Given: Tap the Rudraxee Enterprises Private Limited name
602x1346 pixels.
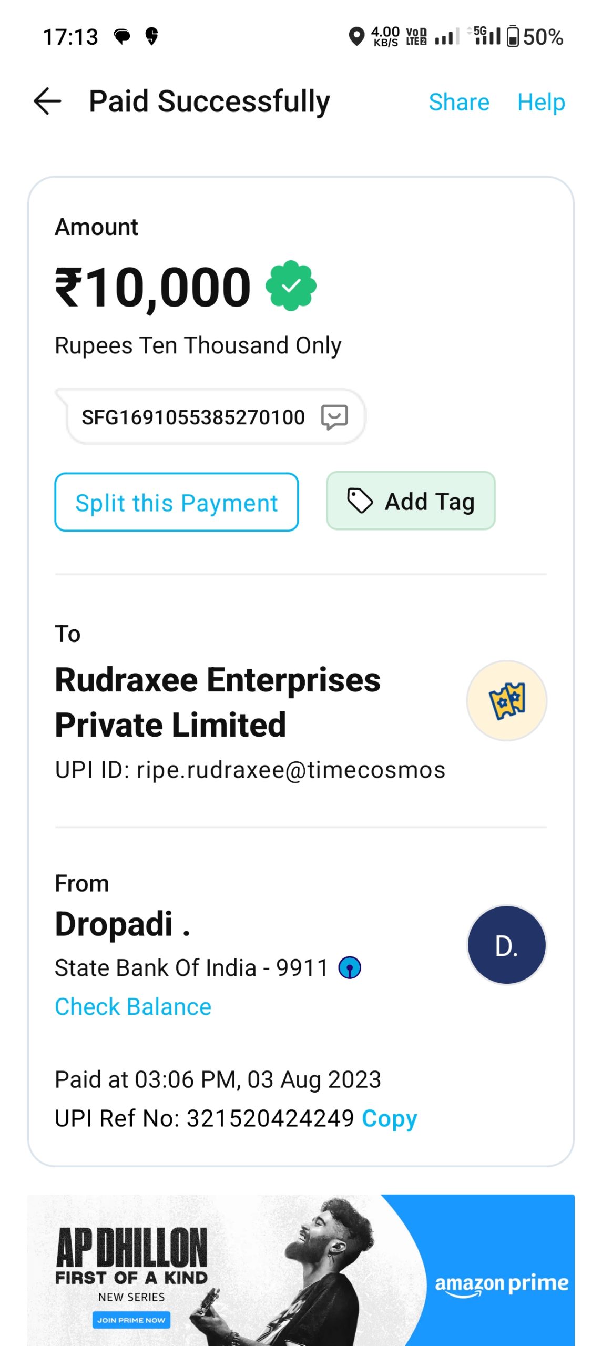Looking at the screenshot, I should pos(218,702).
